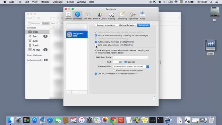Open Spotlight search in menu bar
This screenshot has width=222, height=125.
tap(211, 2)
